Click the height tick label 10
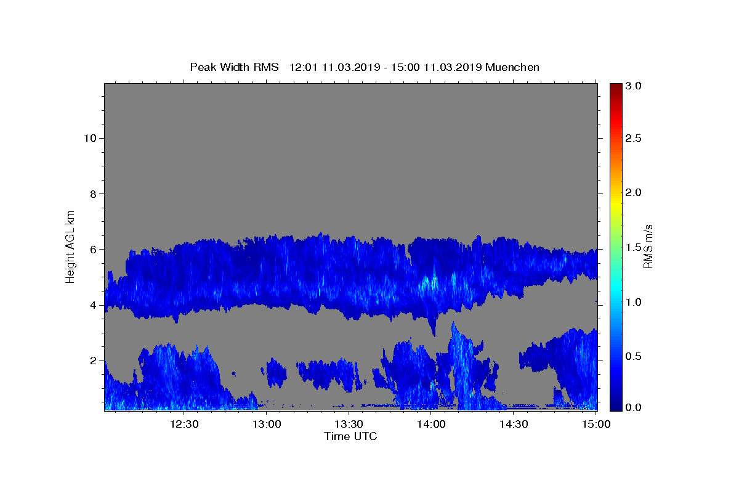Viewport: 739px width, 493px height. coord(90,138)
